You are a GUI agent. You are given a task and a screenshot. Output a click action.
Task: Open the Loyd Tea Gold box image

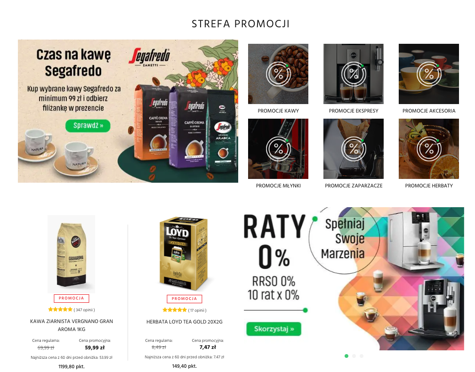[184, 254]
